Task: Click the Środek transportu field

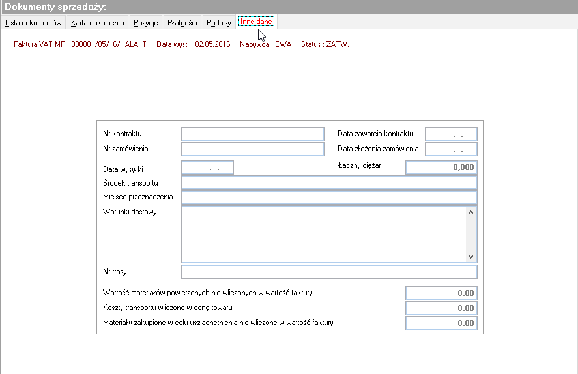Action: click(329, 182)
